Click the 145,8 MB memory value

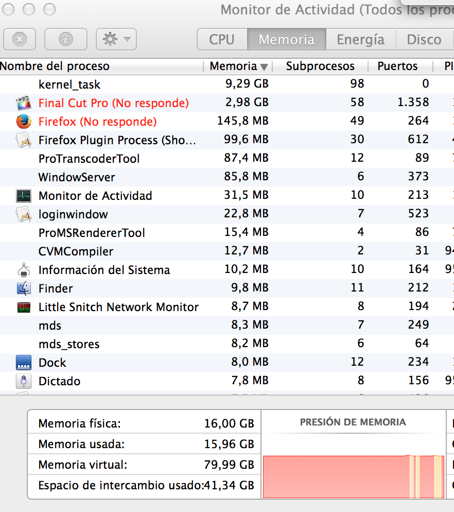click(243, 121)
